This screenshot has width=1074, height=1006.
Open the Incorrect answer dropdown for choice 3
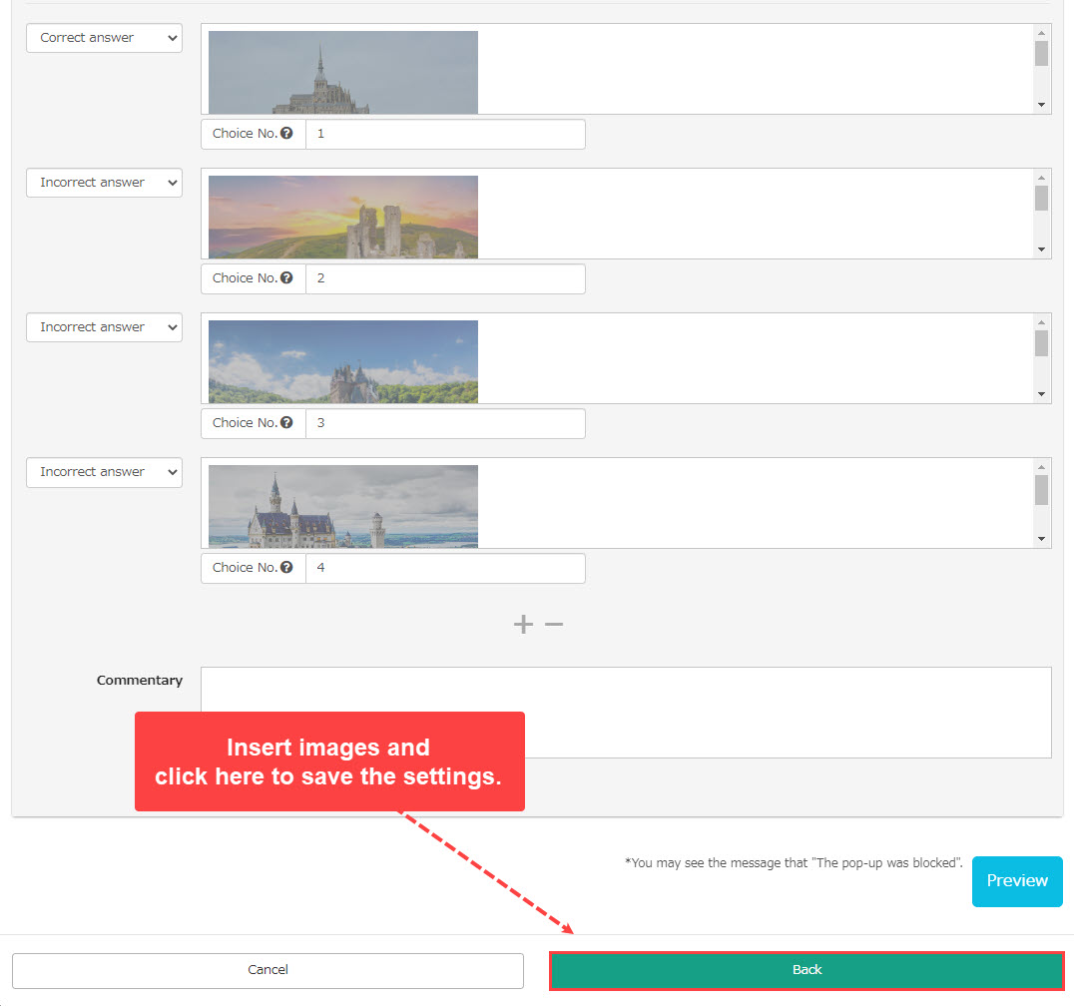coord(104,327)
